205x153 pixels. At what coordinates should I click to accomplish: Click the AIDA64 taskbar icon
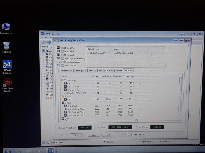point(51,150)
